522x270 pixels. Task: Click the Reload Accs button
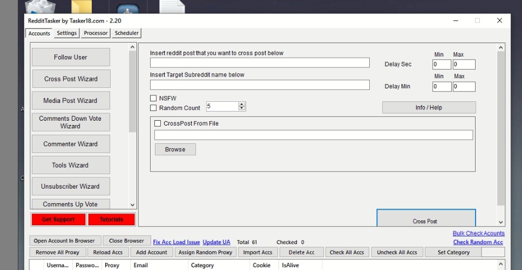[107, 252]
